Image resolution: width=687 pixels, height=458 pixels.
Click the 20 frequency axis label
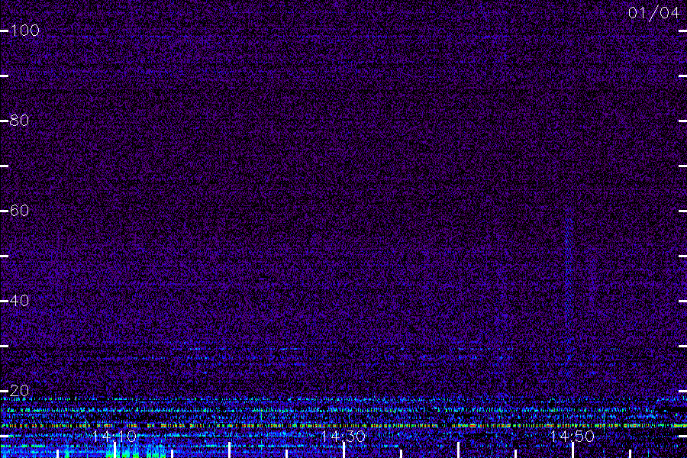[19, 391]
